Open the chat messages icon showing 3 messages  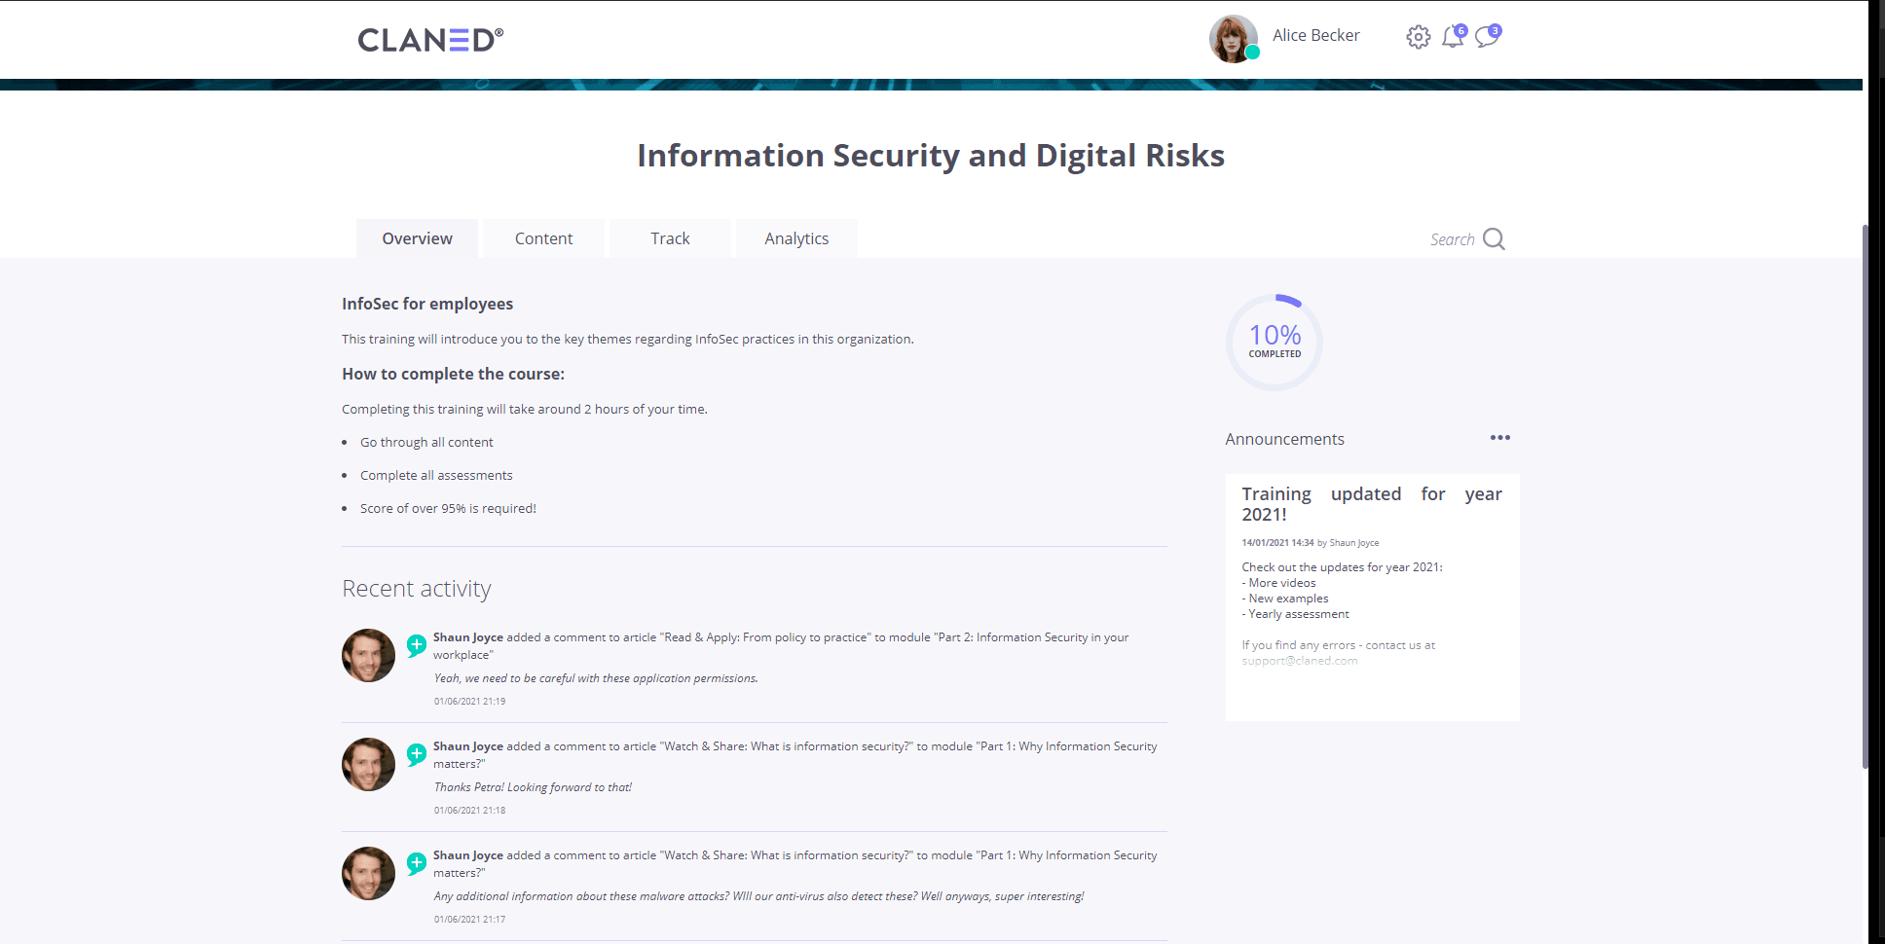tap(1486, 37)
